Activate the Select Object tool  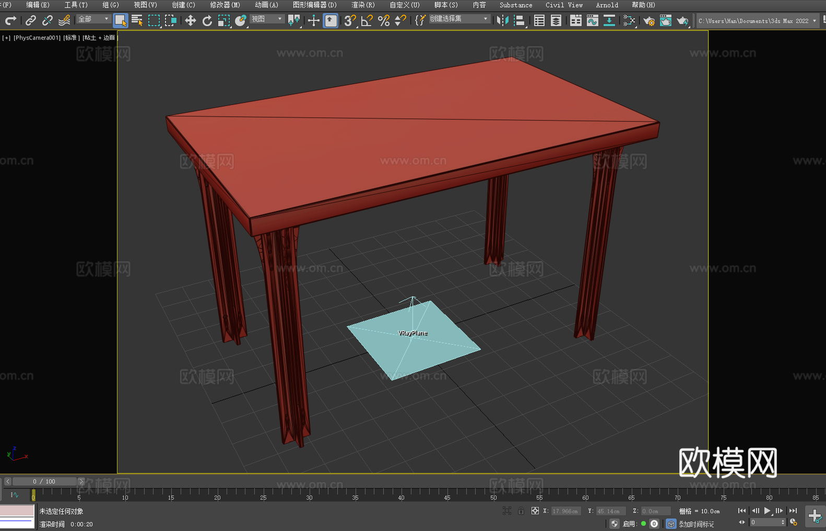pyautogui.click(x=121, y=20)
